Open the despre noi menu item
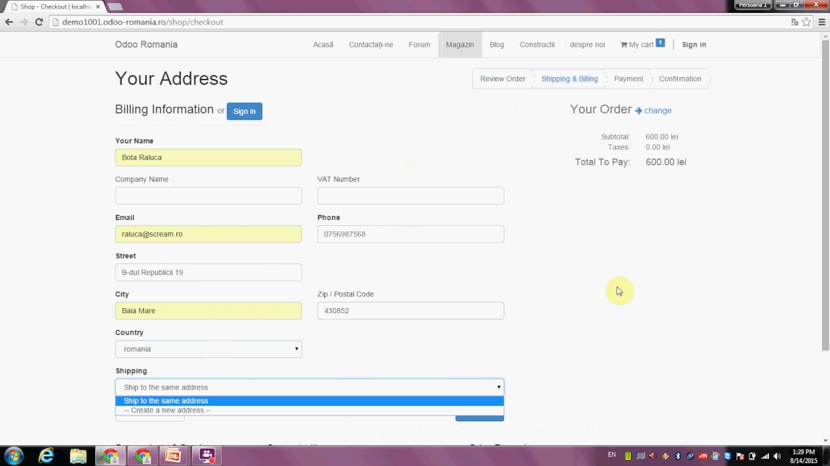Viewport: 830px width, 466px height. point(587,45)
